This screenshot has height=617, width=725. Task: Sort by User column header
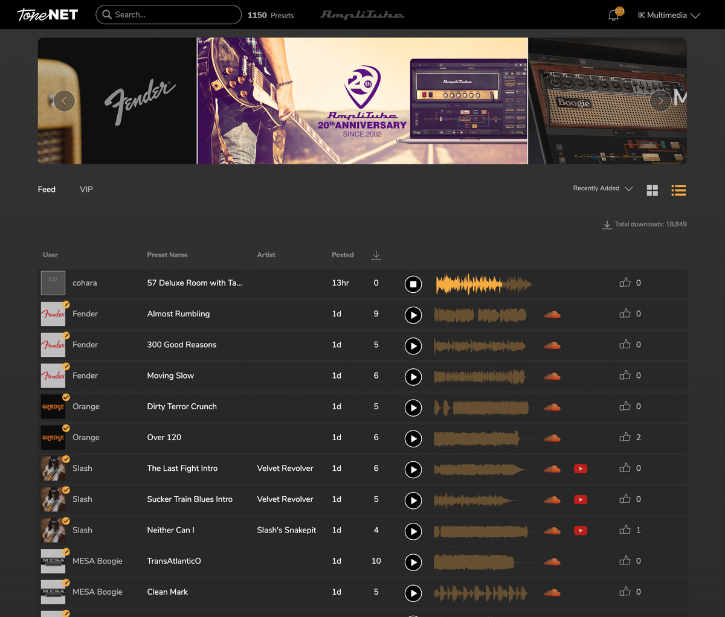[50, 255]
